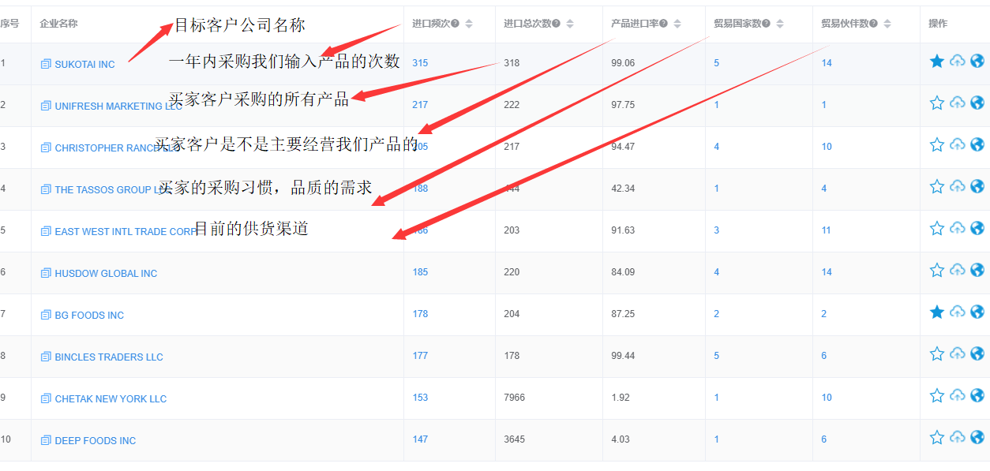Sort table by 贸易伙伴数 arrows
Screen dimensions: 990x471
coord(887,24)
